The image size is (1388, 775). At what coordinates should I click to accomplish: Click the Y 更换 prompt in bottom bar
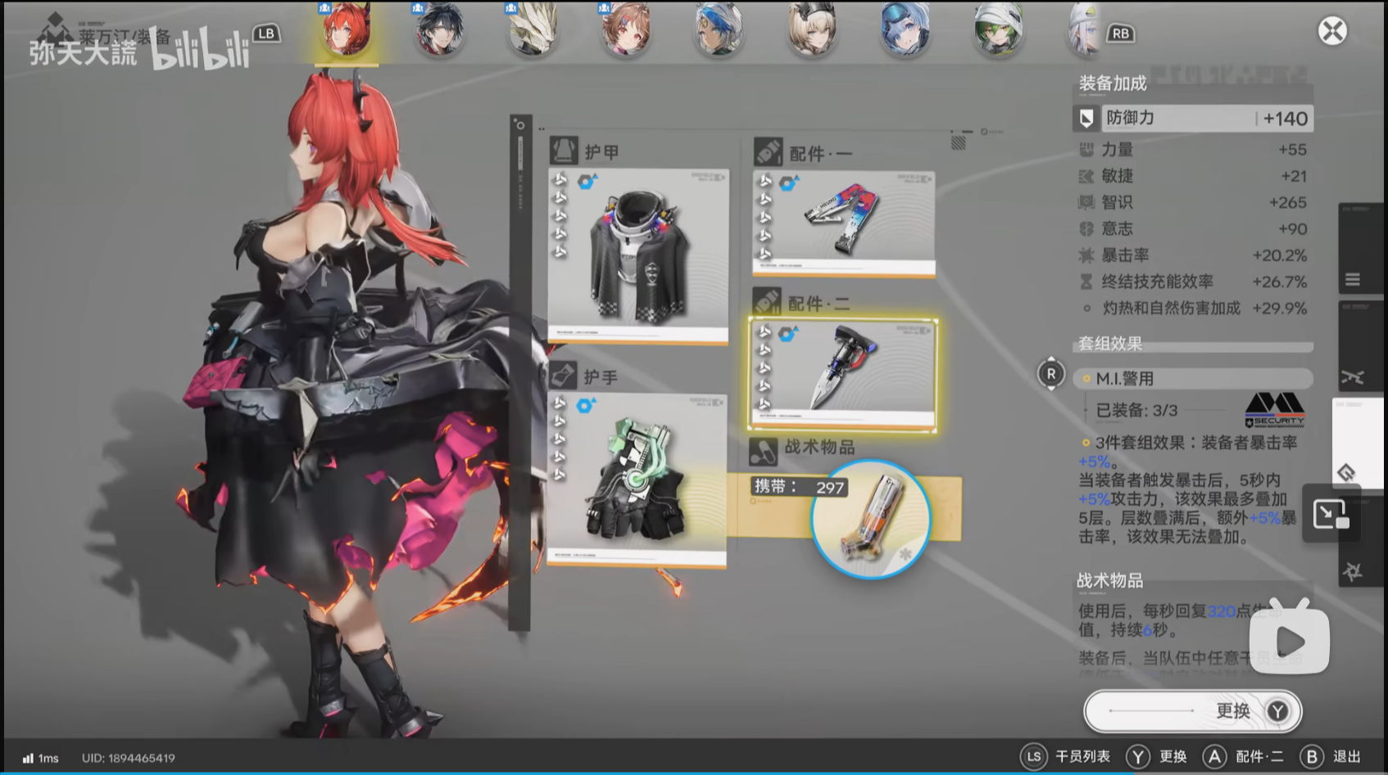point(1157,757)
